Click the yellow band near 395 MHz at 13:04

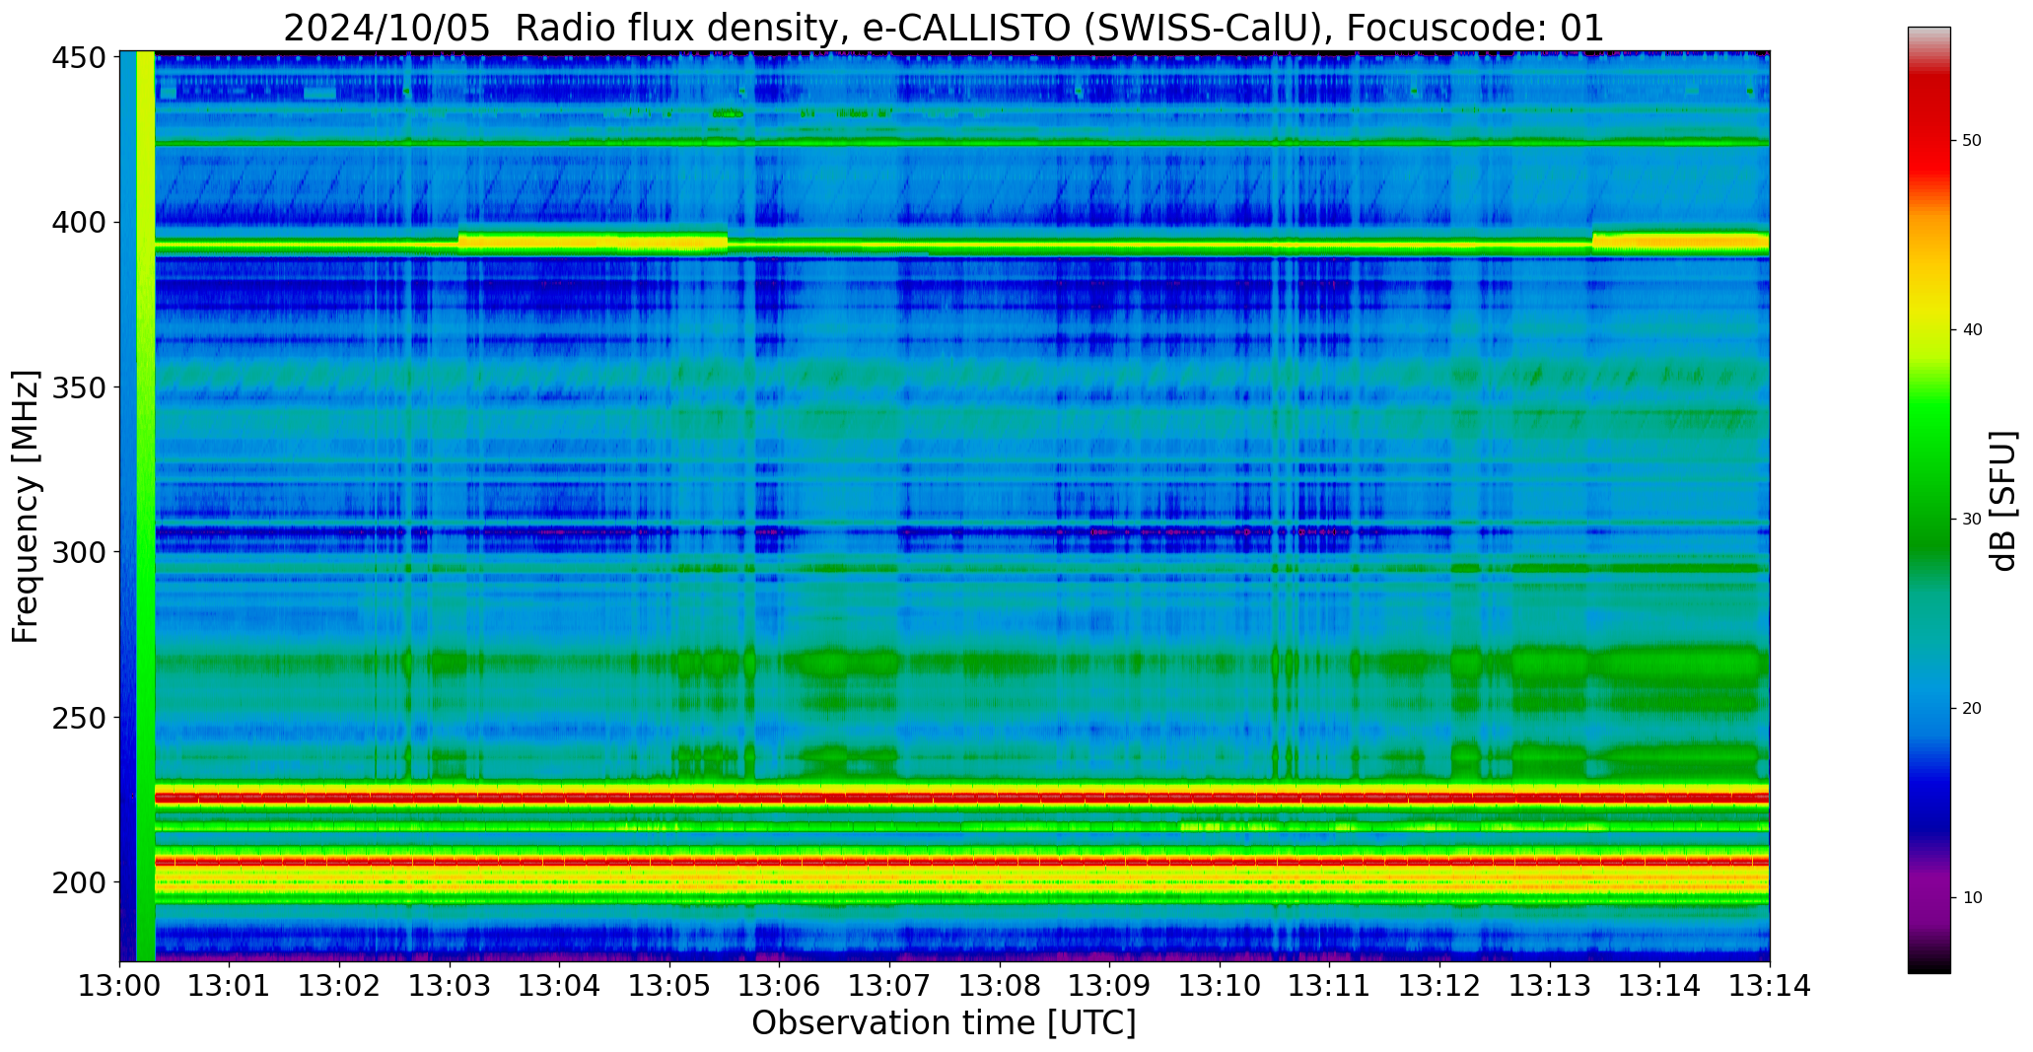tap(593, 242)
